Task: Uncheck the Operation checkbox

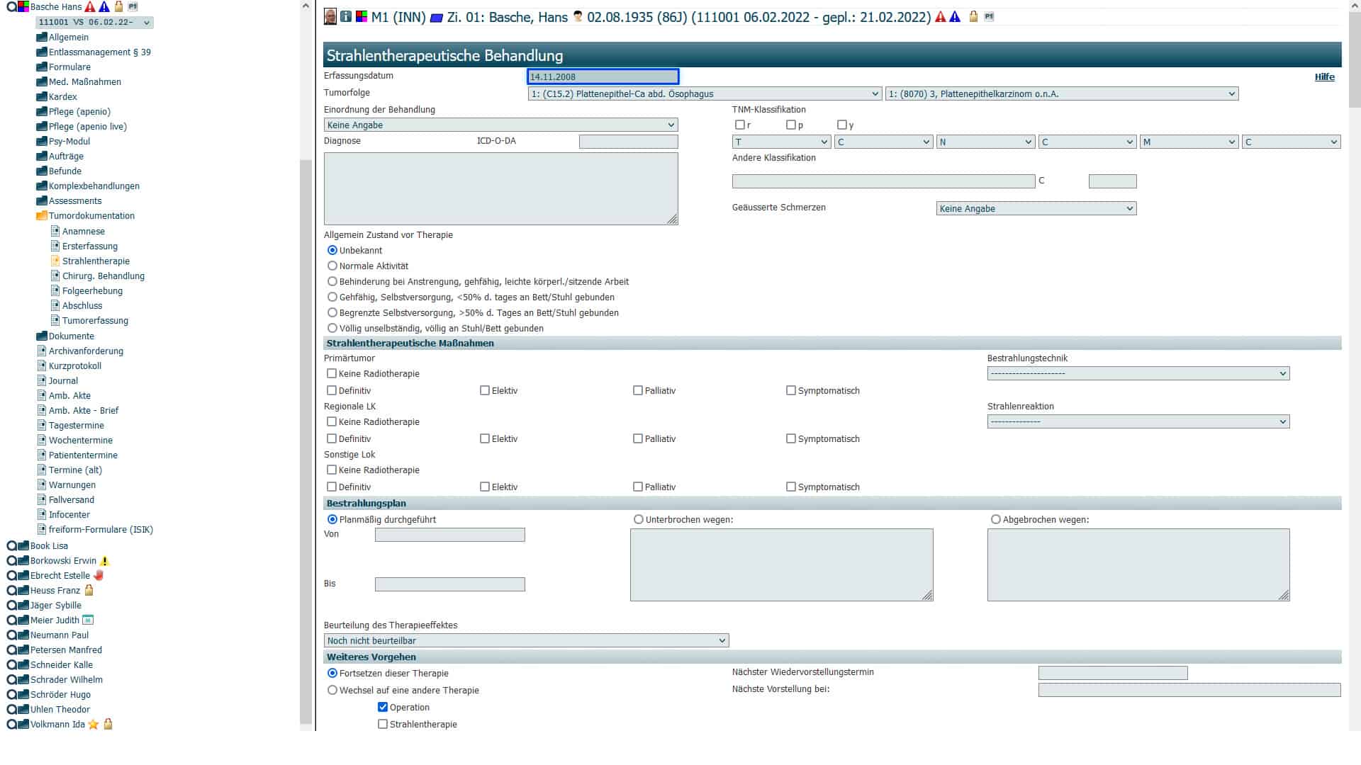Action: pos(383,707)
